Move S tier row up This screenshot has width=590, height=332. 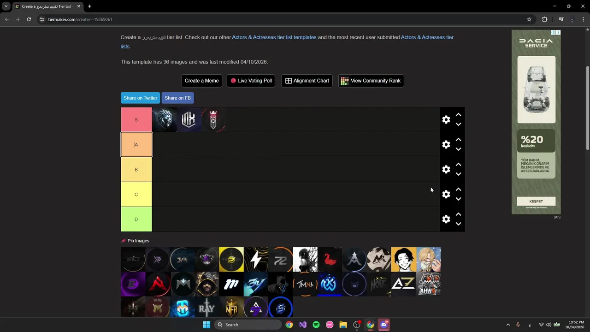(458, 115)
